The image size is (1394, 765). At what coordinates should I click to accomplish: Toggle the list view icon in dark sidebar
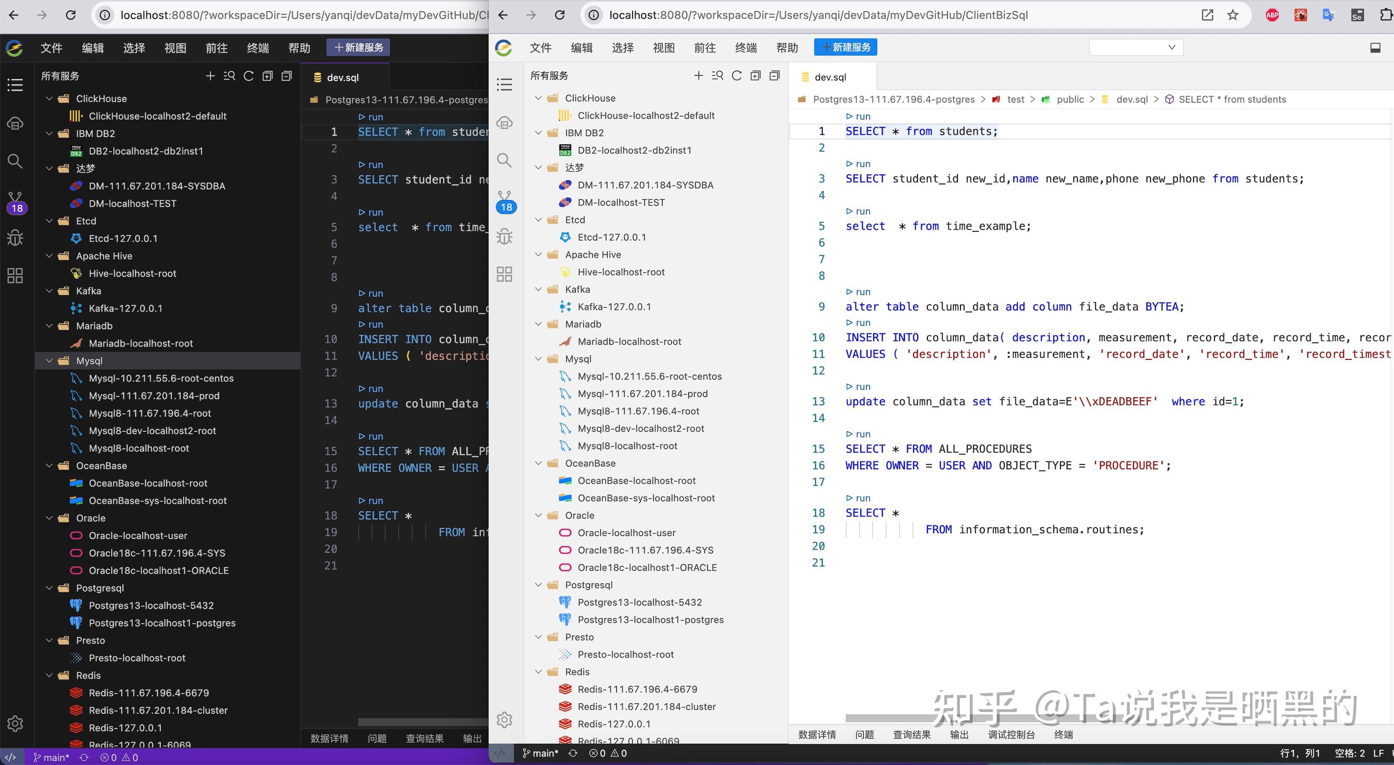14,85
